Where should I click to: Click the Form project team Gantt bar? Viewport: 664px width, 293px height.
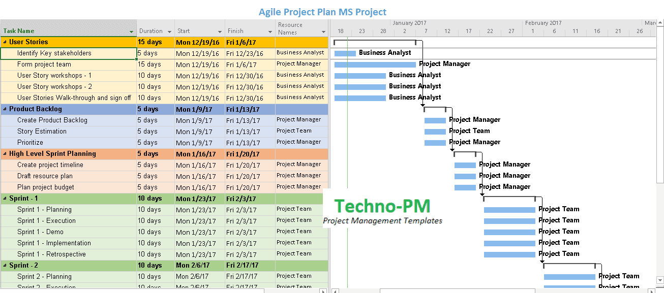pyautogui.click(x=375, y=64)
